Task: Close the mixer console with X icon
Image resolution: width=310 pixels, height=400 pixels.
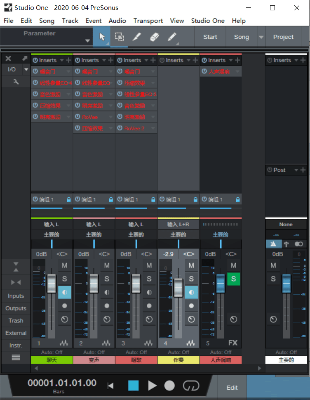Action: point(8,59)
